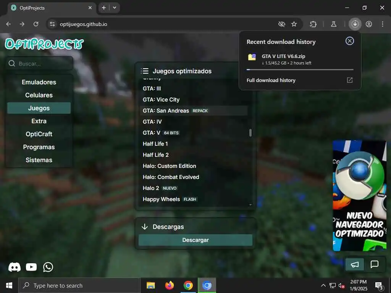Image resolution: width=391 pixels, height=293 pixels.
Task: Click the down-arrow icon beside Descargas
Action: pos(145,227)
